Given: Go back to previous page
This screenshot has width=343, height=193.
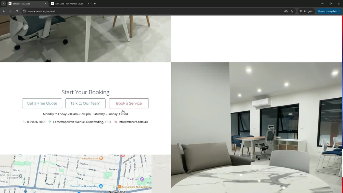Looking at the screenshot, I should tap(4, 11).
